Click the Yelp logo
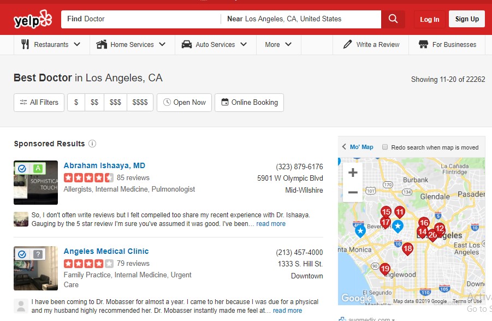Image resolution: width=492 pixels, height=321 pixels. tap(32, 20)
